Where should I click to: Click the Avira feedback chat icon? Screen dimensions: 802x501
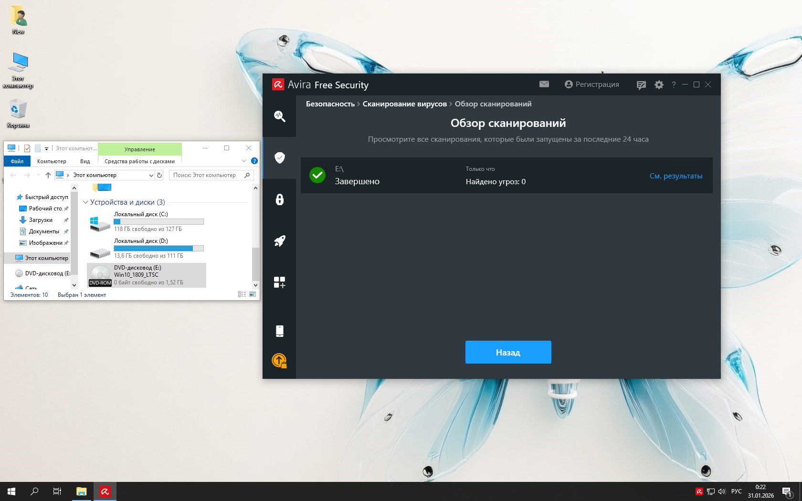(x=641, y=85)
